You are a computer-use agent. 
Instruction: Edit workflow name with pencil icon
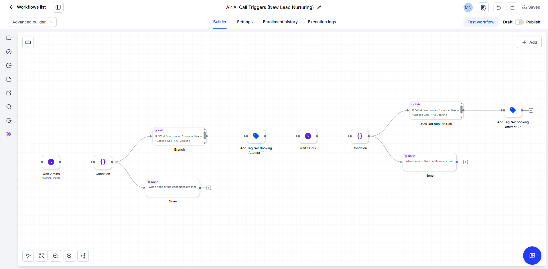[320, 7]
